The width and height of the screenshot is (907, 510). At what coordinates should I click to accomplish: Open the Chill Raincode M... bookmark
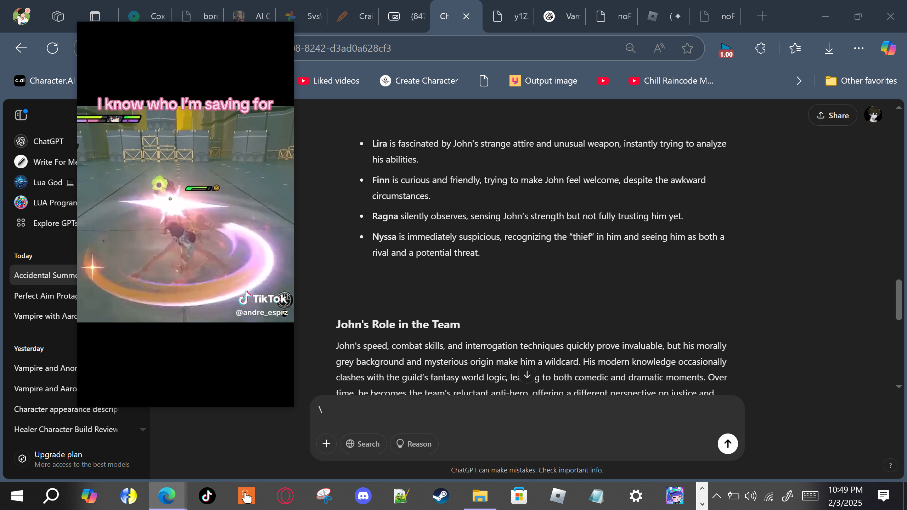click(671, 81)
